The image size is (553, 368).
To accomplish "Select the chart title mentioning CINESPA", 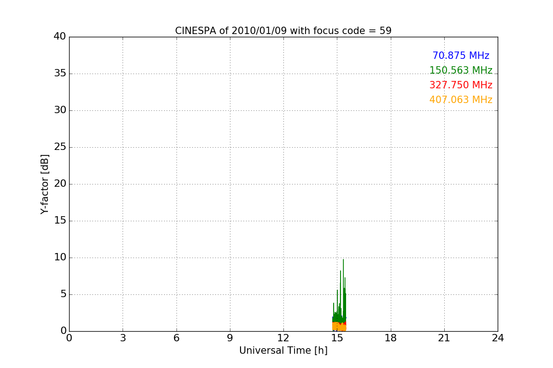I will coord(283,31).
